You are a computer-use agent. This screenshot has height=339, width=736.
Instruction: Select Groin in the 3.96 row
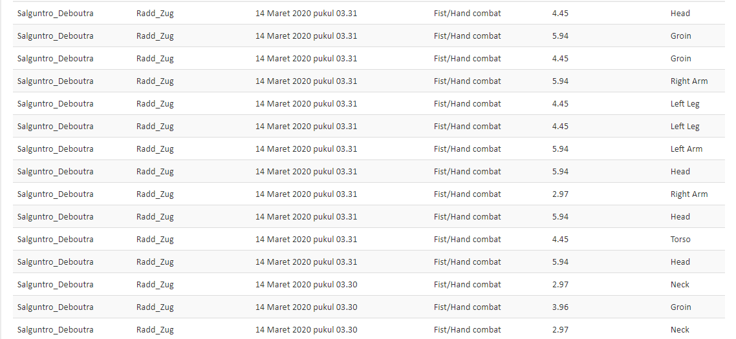point(680,307)
